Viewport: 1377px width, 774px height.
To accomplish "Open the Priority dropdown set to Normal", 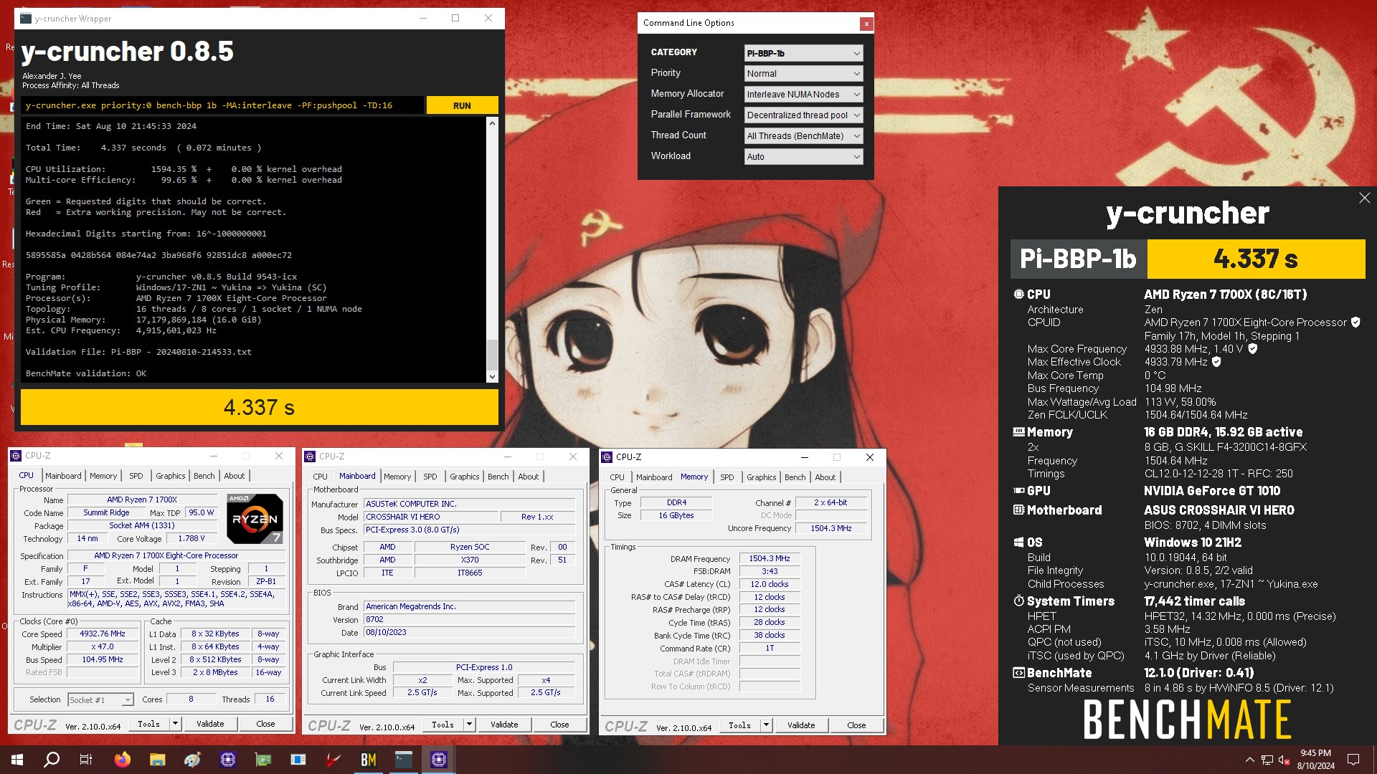I will pyautogui.click(x=803, y=74).
